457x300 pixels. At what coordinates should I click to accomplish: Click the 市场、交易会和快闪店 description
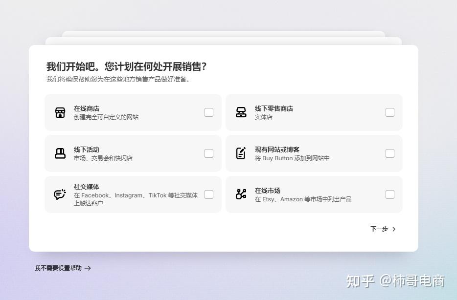coord(103,158)
